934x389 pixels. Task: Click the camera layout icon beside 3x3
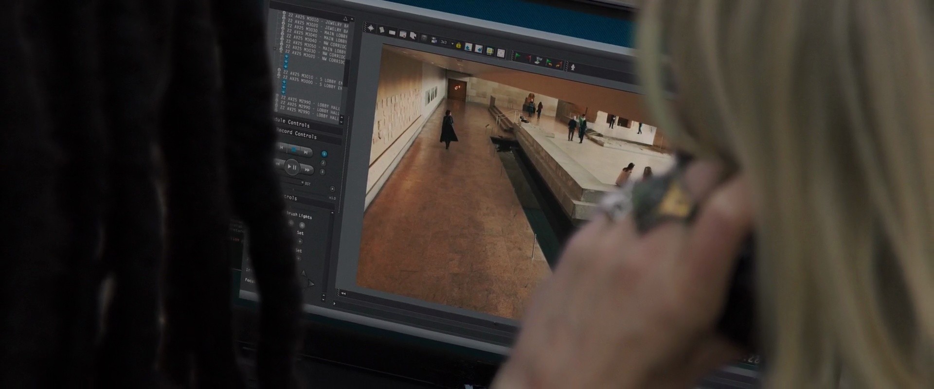[433, 39]
